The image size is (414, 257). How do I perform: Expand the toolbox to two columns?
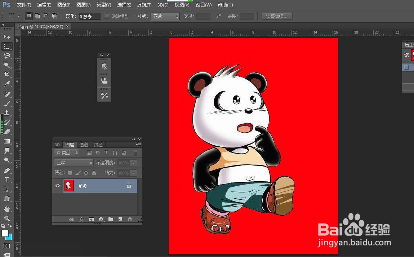[x=3, y=25]
